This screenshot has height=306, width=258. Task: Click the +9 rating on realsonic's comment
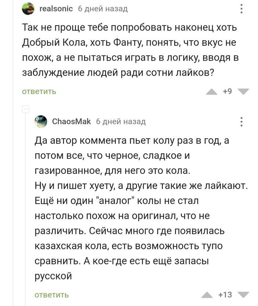[227, 91]
